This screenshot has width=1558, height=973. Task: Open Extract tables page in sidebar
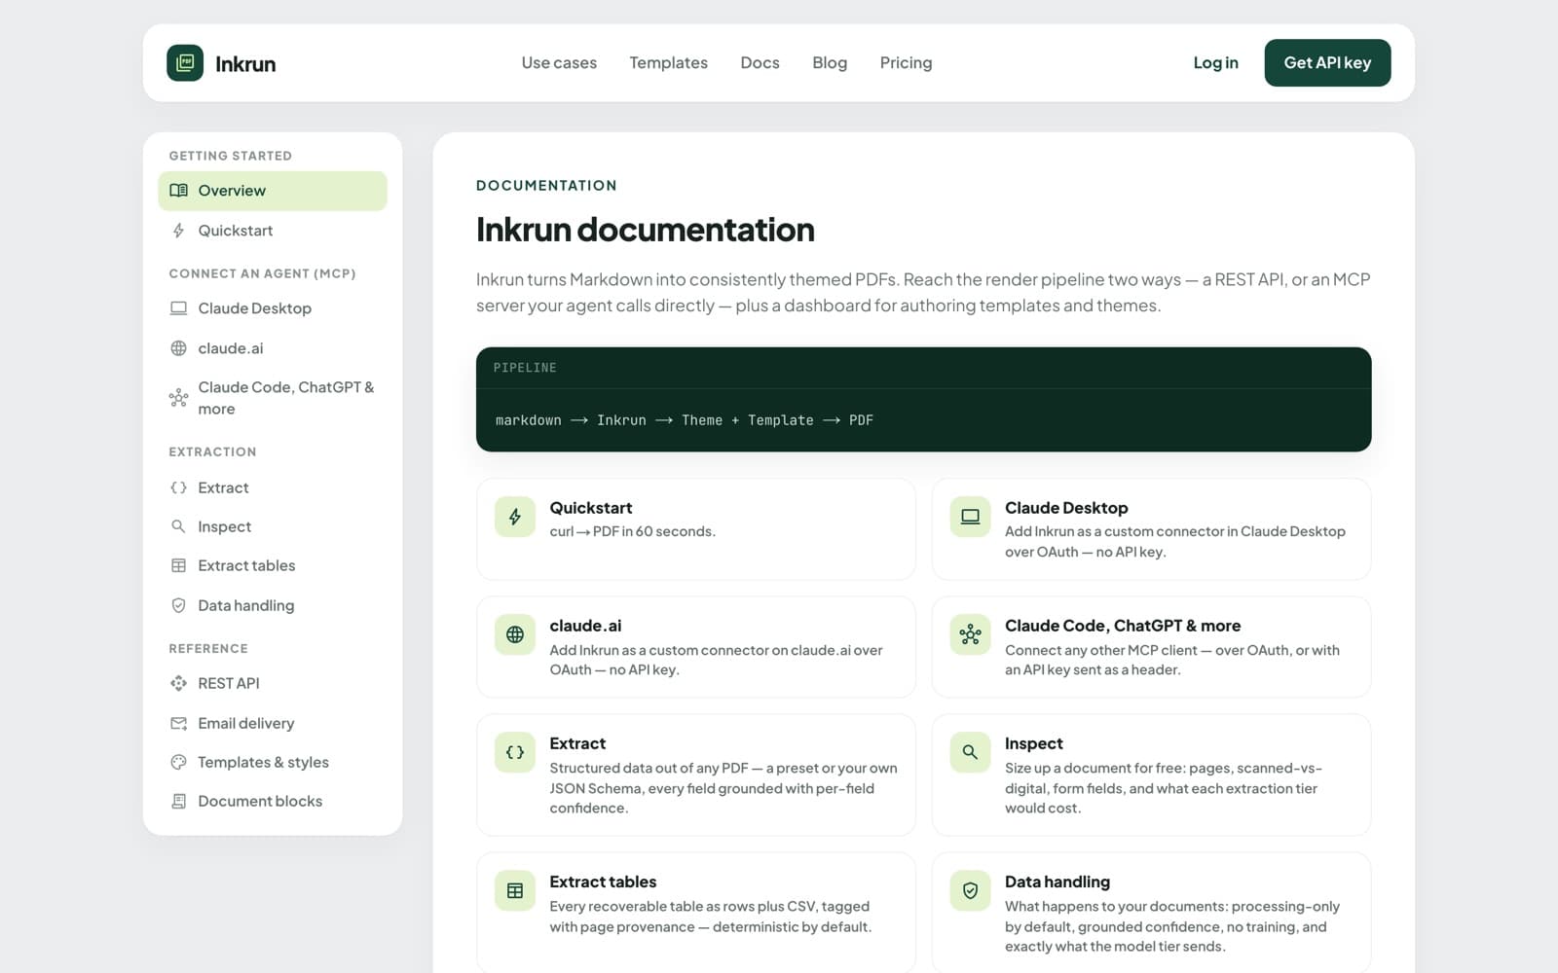(273, 565)
